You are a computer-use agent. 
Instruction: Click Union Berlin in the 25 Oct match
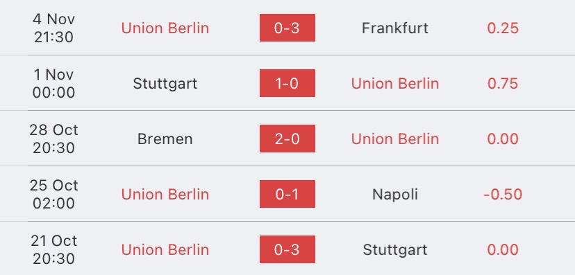(x=165, y=194)
